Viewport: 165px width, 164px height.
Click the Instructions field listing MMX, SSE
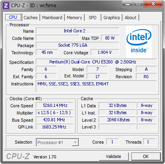(96, 86)
